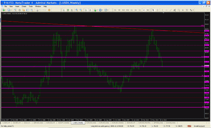Screen dimensions: 211x128
Task: Select the MN timeframe button
Action: 148,10
